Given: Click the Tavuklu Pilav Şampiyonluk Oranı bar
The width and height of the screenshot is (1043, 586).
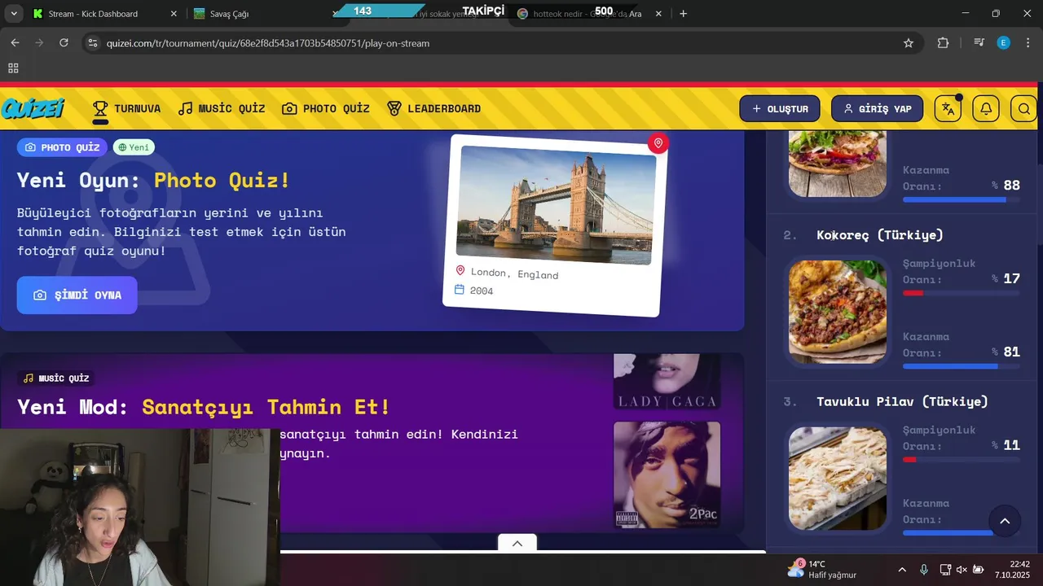Looking at the screenshot, I should 962,460.
